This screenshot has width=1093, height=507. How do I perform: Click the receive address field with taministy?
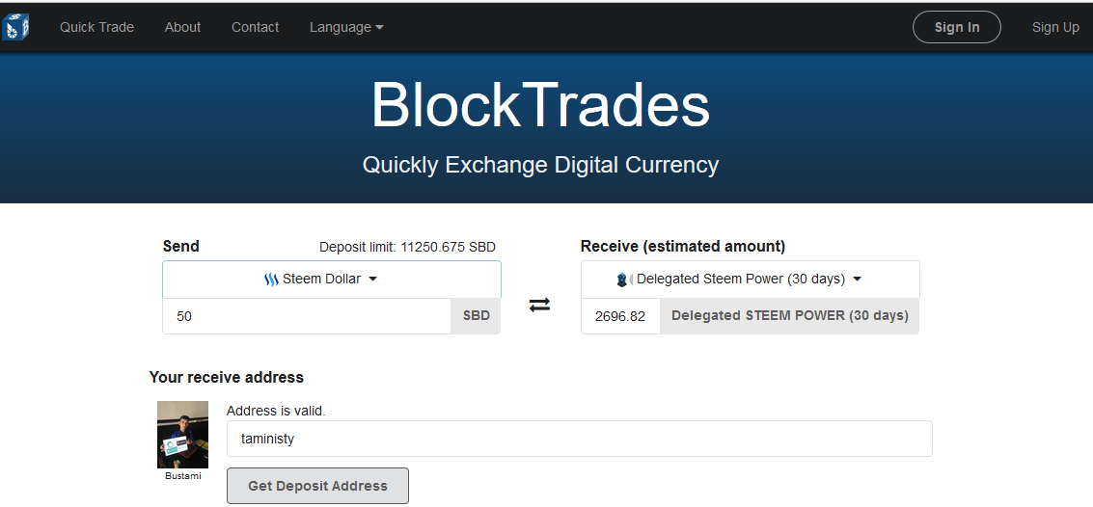tap(579, 439)
